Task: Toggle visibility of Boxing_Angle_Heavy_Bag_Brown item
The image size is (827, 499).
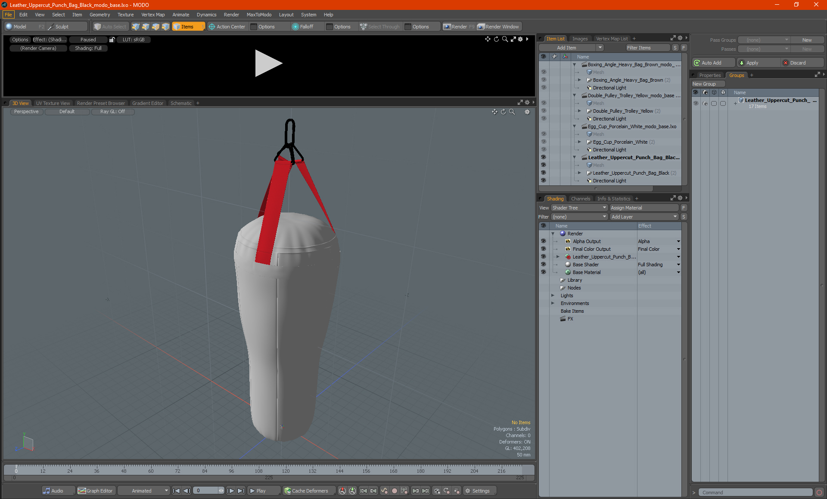Action: (x=544, y=80)
